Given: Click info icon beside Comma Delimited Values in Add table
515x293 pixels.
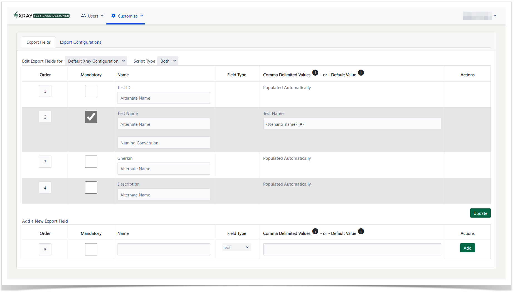Looking at the screenshot, I should pyautogui.click(x=315, y=231).
